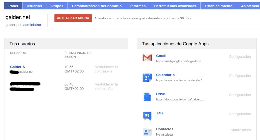Open the Drive app link
Screen dimensions: 260x140
[161, 94]
